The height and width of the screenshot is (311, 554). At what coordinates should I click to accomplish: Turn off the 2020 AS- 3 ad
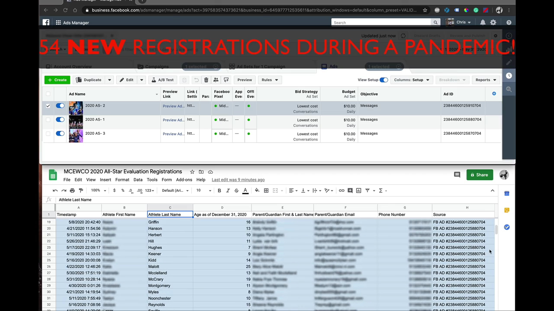[x=60, y=133]
